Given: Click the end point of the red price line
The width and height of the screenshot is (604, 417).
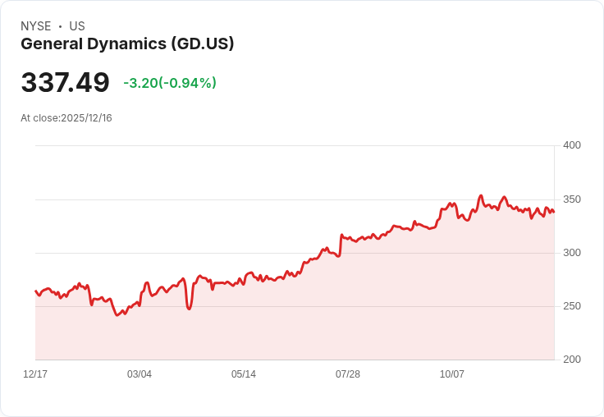Looking at the screenshot, I should point(554,212).
